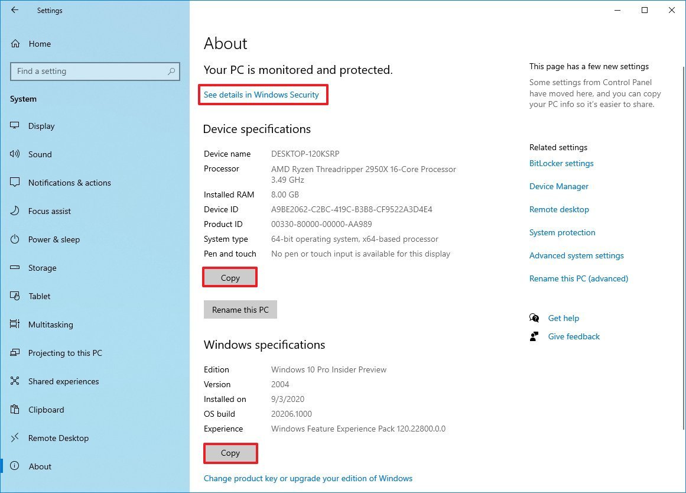Viewport: 686px width, 493px height.
Task: Select Shared experiences
Action: tap(63, 381)
